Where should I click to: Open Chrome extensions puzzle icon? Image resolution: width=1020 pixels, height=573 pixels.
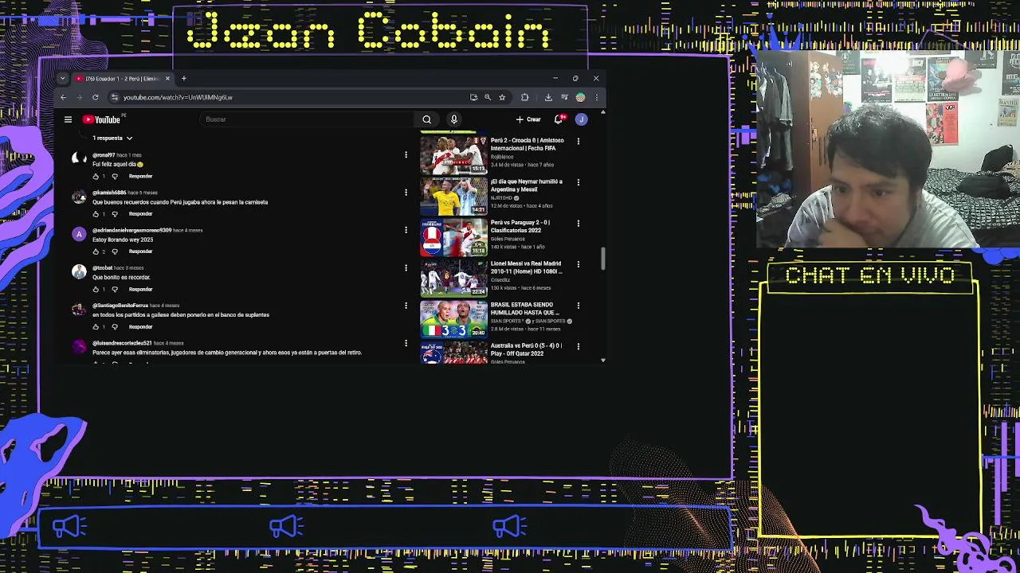pos(524,97)
